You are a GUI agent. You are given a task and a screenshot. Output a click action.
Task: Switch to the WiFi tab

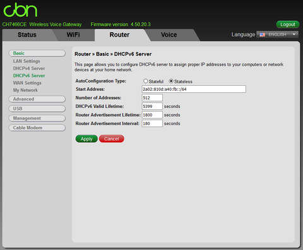point(73,35)
